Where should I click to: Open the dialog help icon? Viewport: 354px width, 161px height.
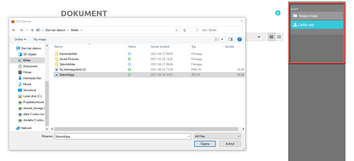pos(240,39)
